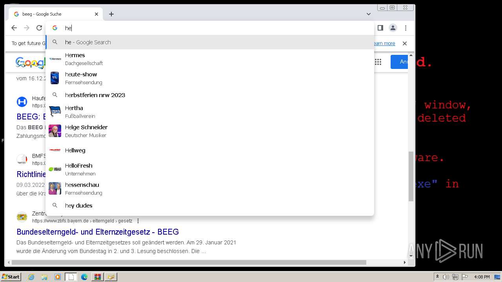Click the volume icon in tray

click(x=446, y=277)
